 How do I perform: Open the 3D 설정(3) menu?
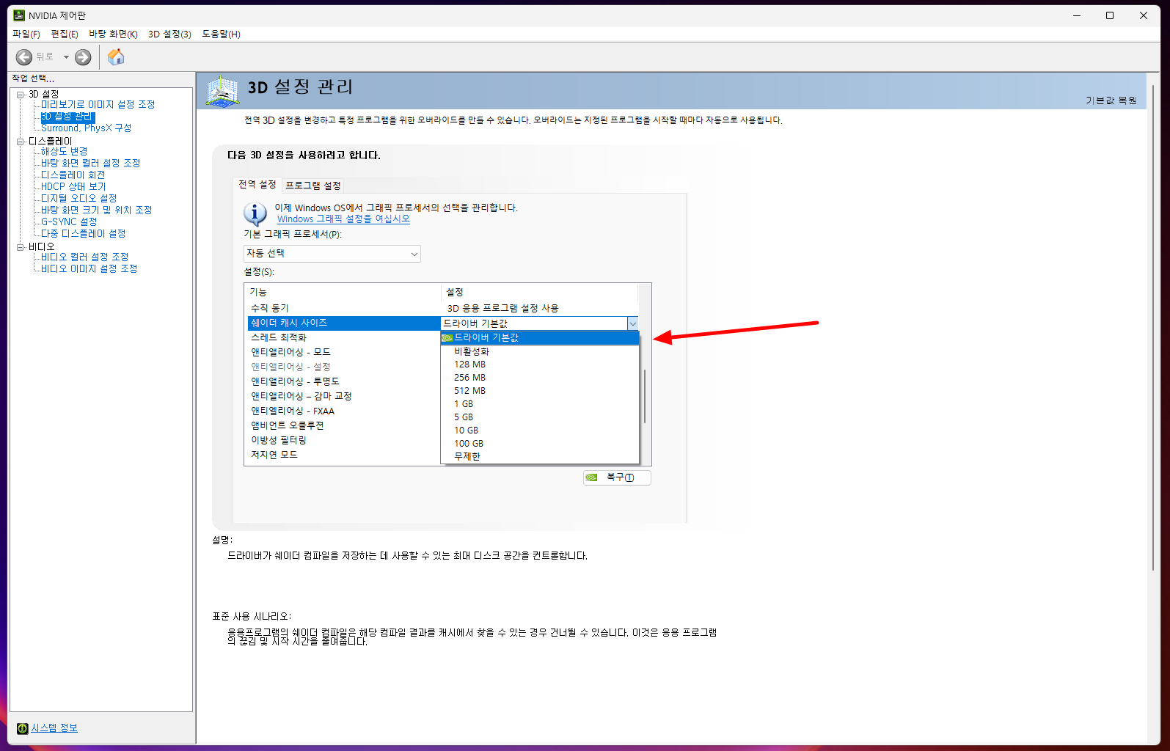tap(169, 34)
